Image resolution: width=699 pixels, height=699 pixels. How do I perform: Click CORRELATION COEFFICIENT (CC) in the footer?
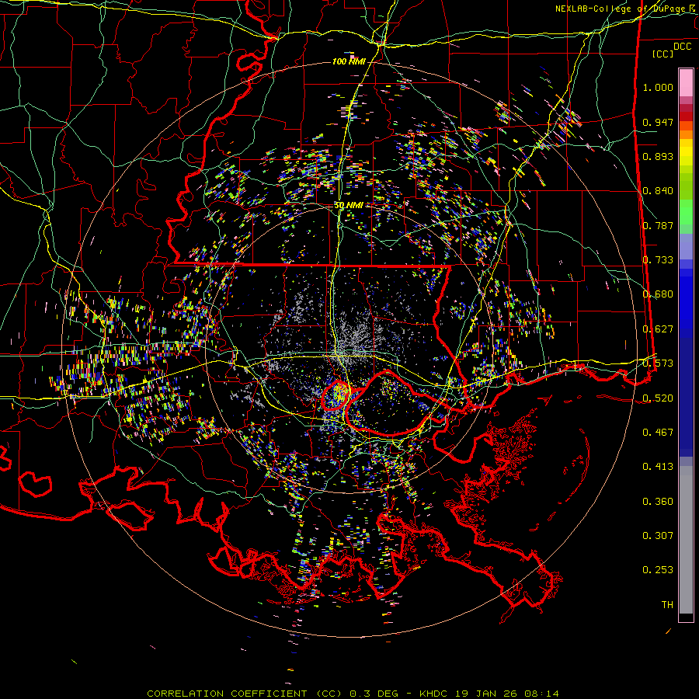point(245,694)
